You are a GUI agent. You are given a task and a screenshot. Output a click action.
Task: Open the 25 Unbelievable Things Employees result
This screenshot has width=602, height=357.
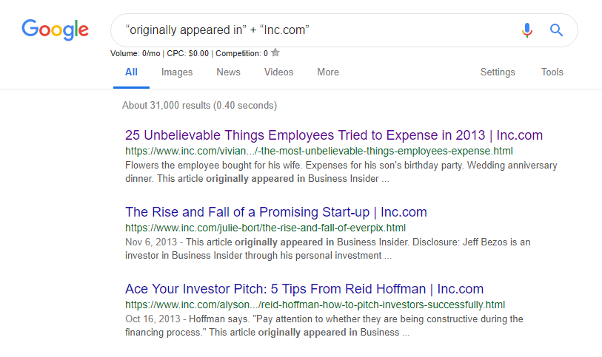pyautogui.click(x=334, y=135)
